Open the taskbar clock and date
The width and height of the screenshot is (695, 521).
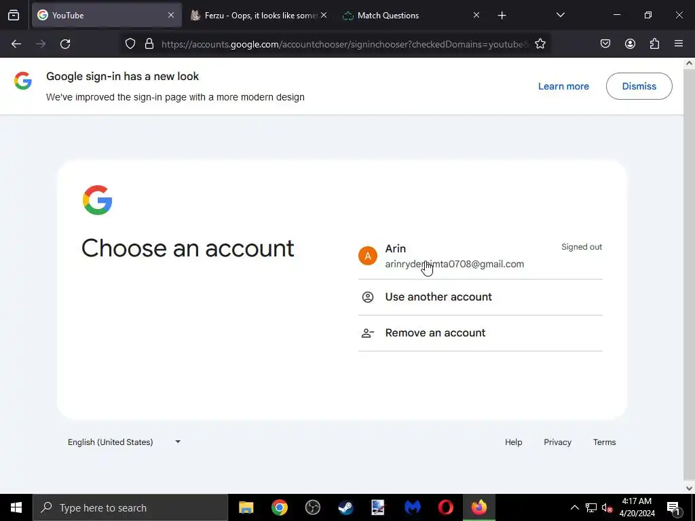(637, 507)
